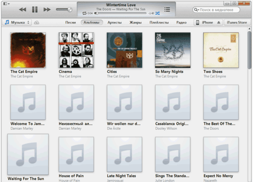This screenshot has width=253, height=182.
Task: Select the Welcome To Jam... album placeholder art
Action: (28, 102)
